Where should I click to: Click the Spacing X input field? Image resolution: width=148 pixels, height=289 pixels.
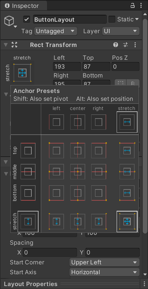click(50, 252)
